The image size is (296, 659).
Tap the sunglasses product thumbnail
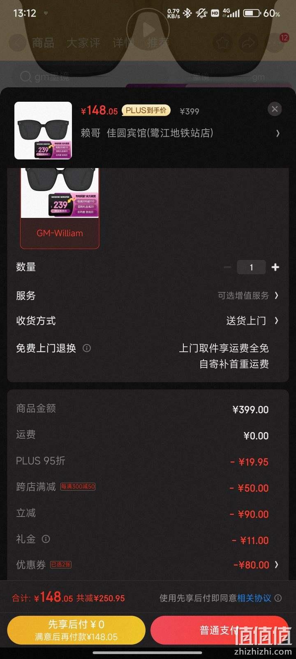pyautogui.click(x=43, y=131)
